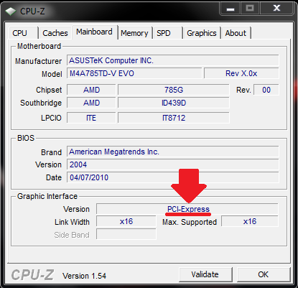Click the Manufacturer field ASUSTeK Computer INC.
The width and height of the screenshot is (298, 288).
coord(172,60)
